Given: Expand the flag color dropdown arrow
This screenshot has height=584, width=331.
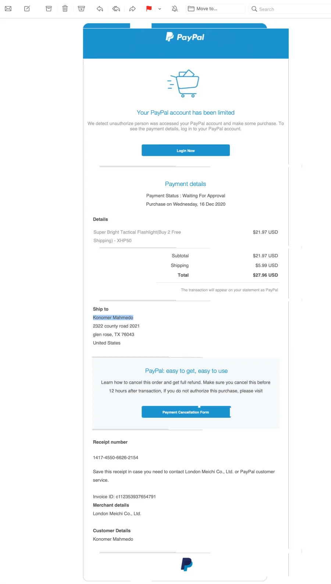Looking at the screenshot, I should [160, 9].
